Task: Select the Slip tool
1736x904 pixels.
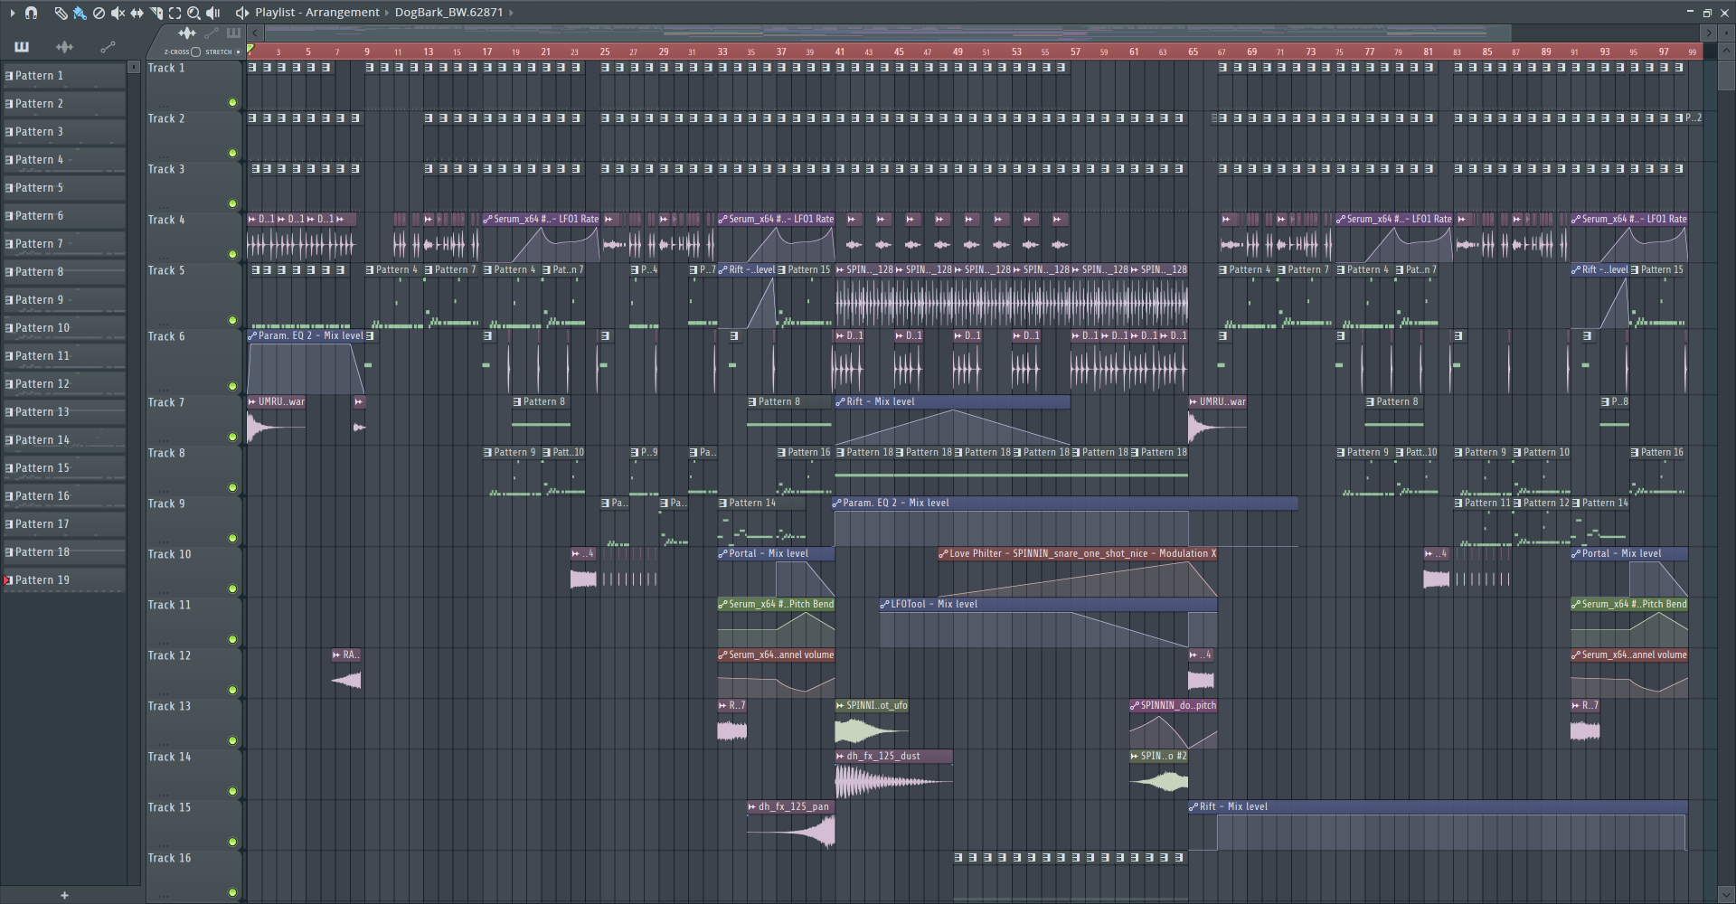Action: pyautogui.click(x=137, y=13)
